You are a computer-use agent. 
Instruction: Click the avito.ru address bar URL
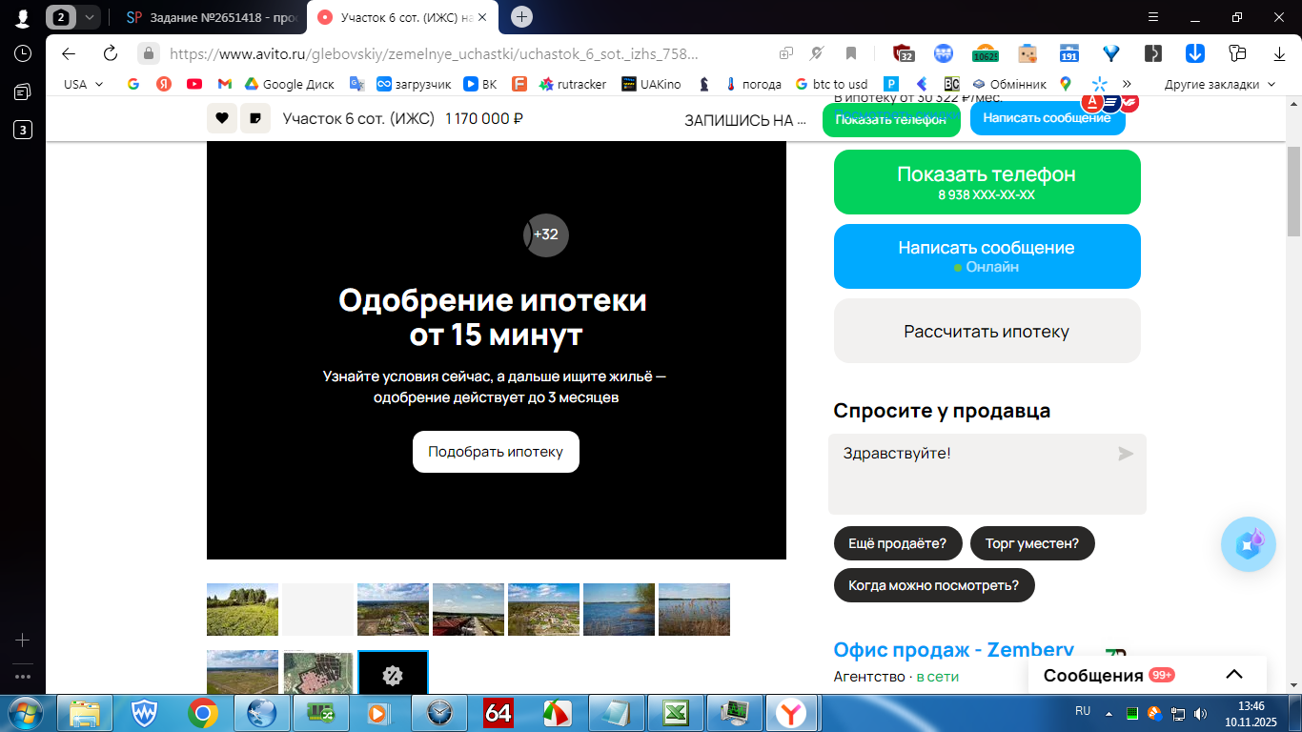pos(434,53)
